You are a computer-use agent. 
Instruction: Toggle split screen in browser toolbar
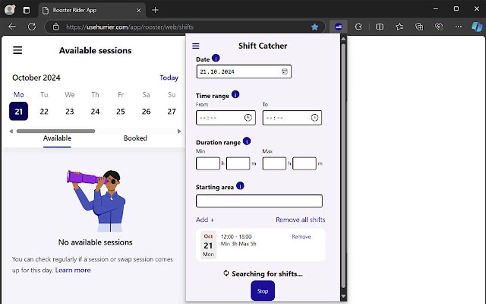(379, 27)
